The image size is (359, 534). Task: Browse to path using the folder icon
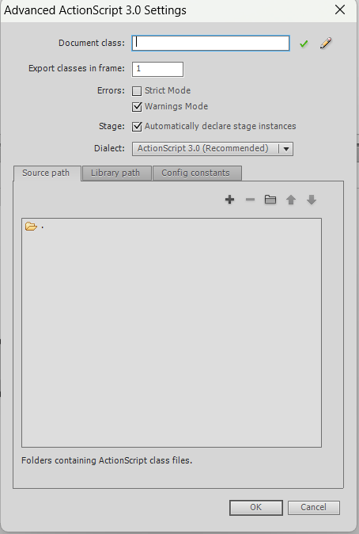(270, 200)
